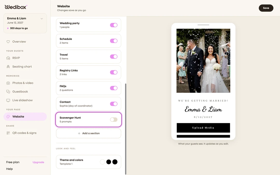Select Live slideshow in sidebar
This screenshot has width=280, height=175.
[x=25, y=100]
